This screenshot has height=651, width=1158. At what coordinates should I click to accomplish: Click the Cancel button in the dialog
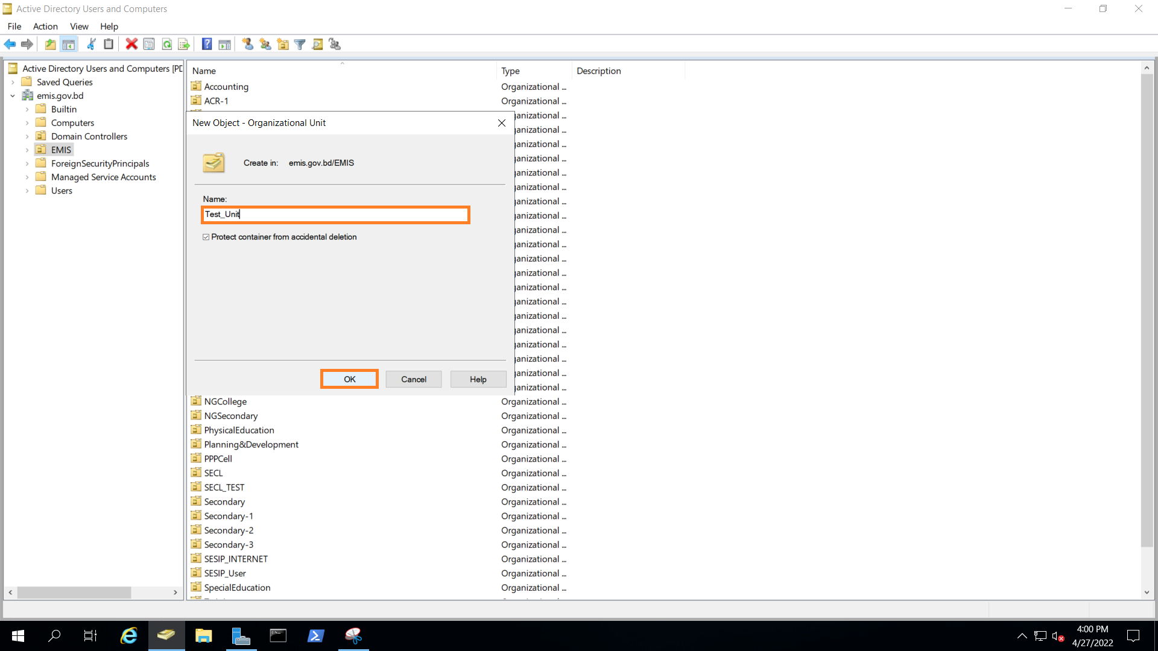click(x=414, y=379)
